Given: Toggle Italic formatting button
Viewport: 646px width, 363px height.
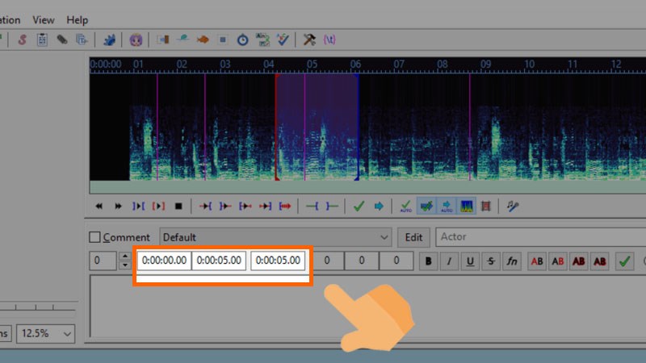Looking at the screenshot, I should [x=449, y=261].
